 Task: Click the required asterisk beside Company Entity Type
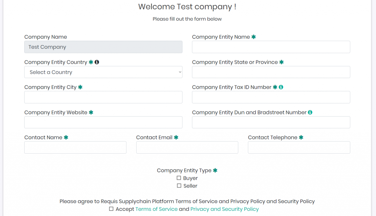[x=215, y=171]
